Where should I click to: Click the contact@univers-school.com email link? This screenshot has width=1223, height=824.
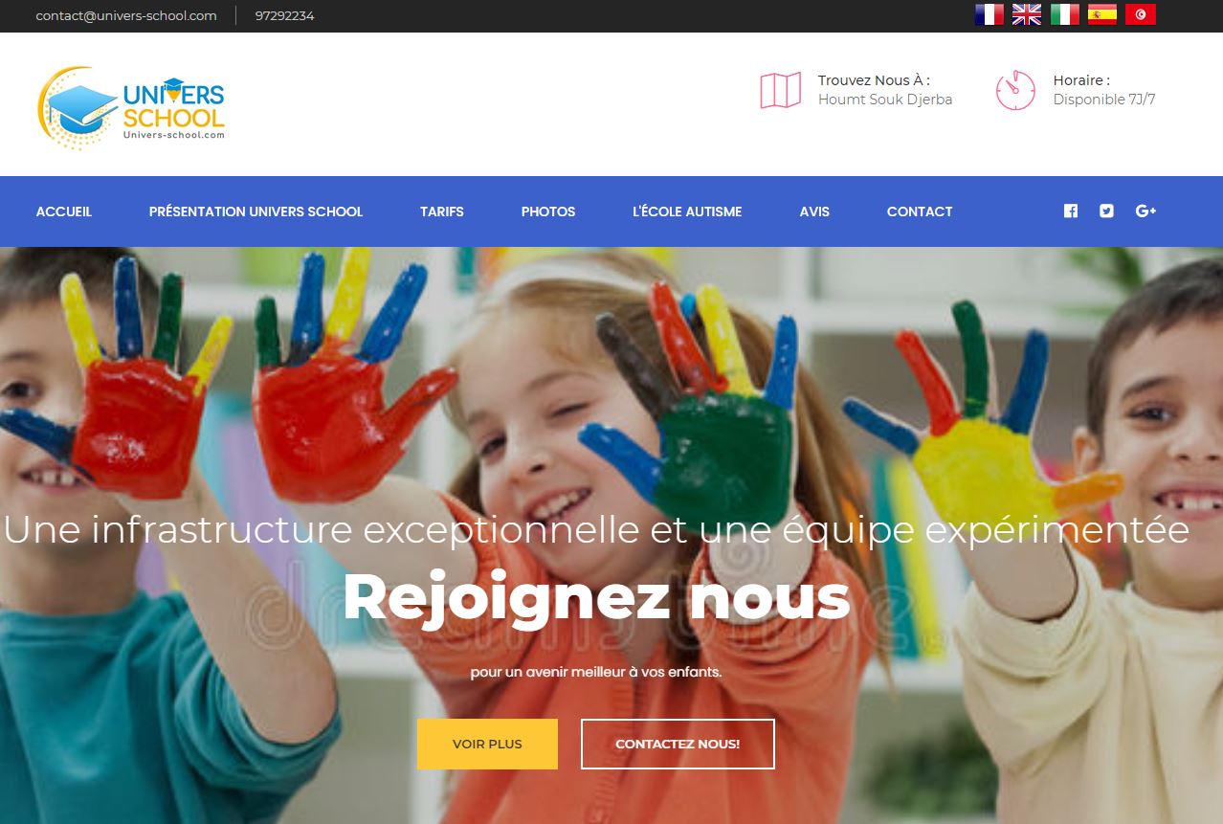(x=126, y=15)
